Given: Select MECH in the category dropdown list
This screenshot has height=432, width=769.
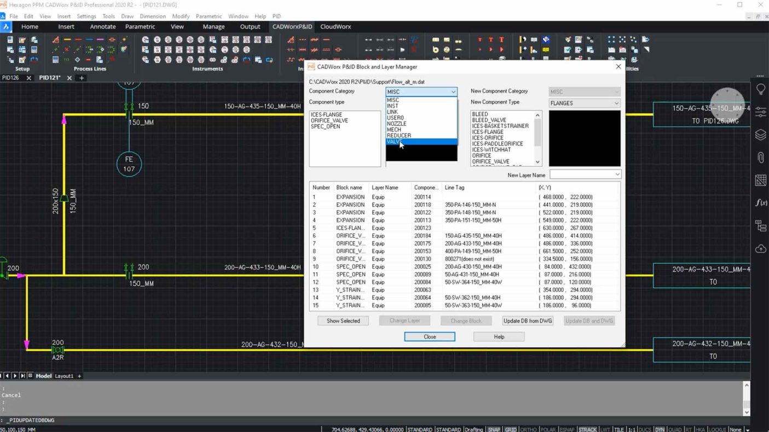Looking at the screenshot, I should pos(421,130).
